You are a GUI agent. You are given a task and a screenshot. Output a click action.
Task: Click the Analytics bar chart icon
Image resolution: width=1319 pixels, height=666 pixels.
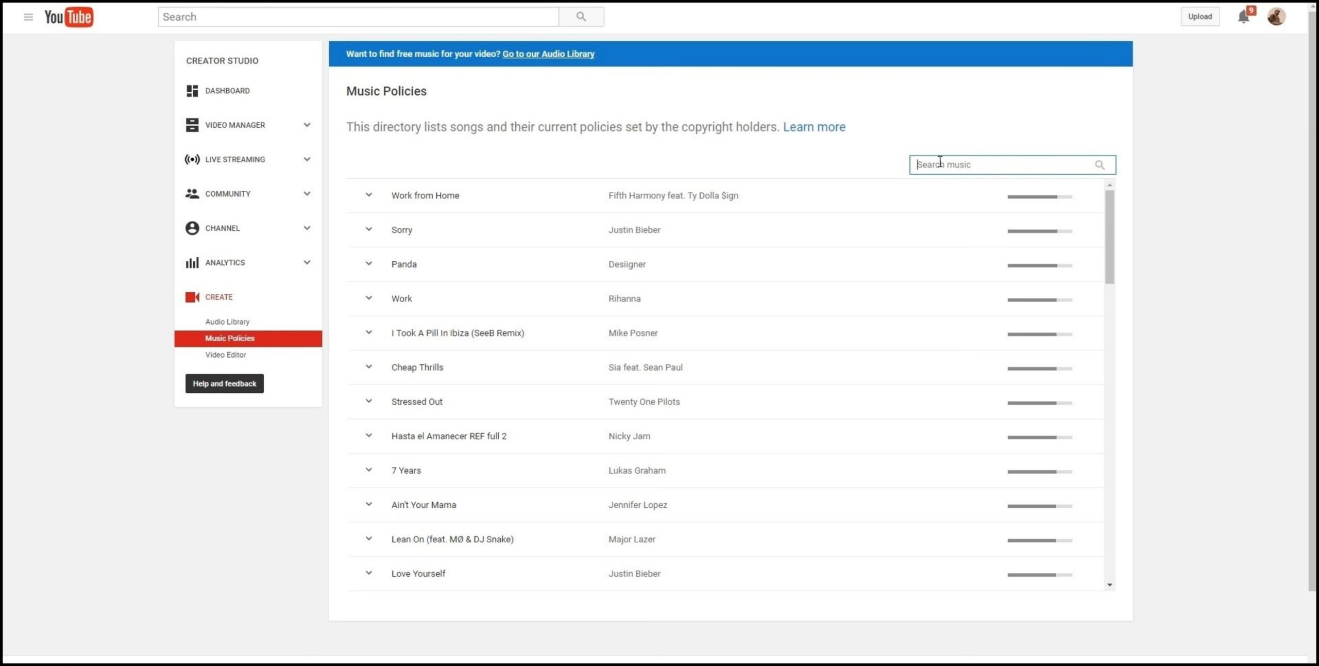click(192, 262)
